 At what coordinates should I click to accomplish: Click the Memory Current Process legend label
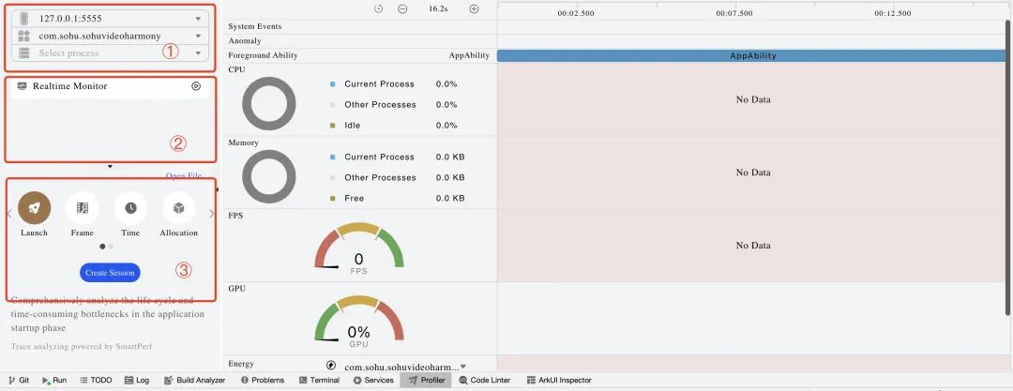(379, 157)
